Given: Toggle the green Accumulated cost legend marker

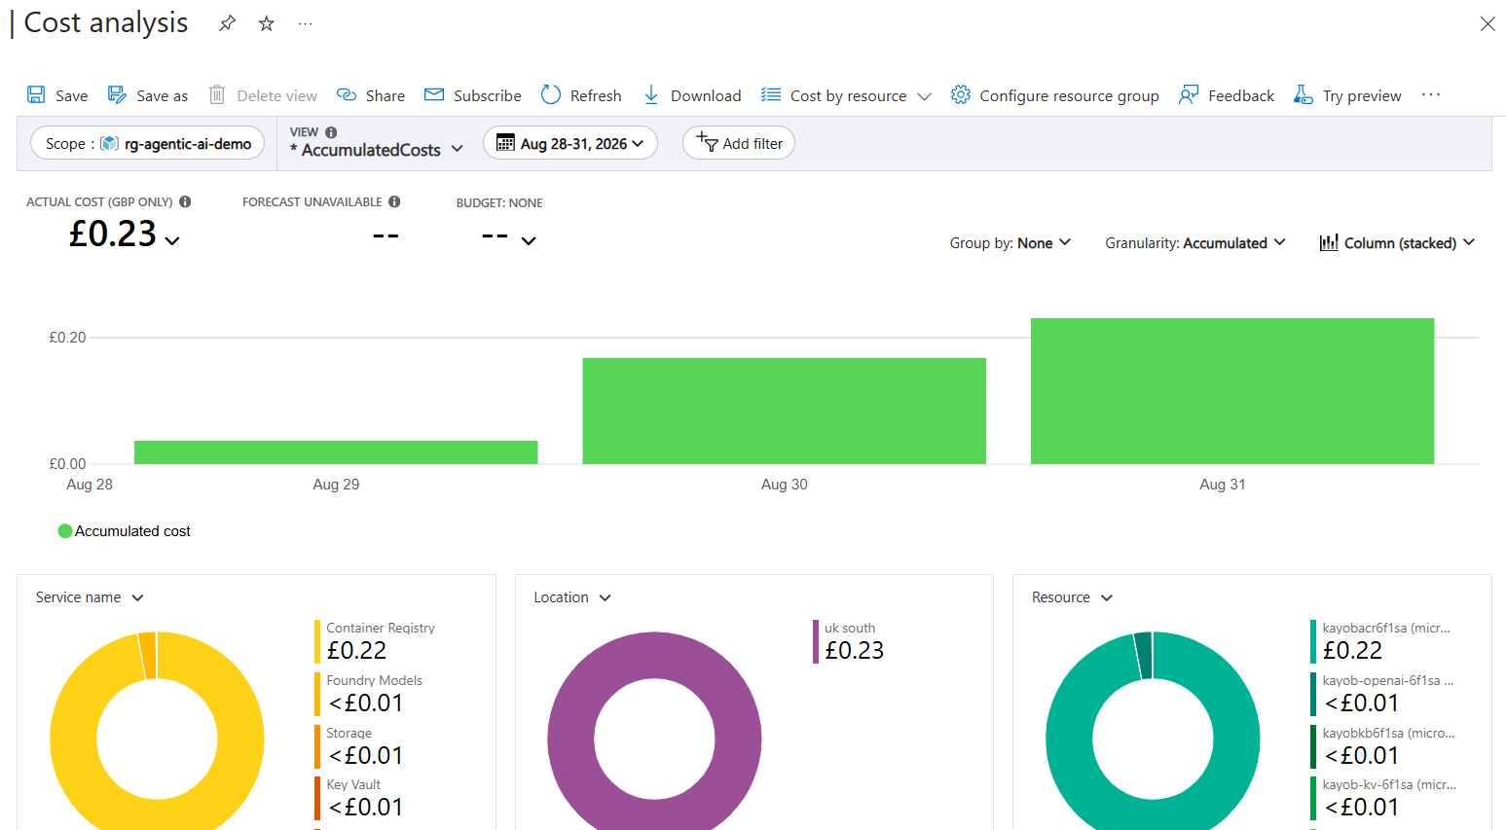Looking at the screenshot, I should (x=65, y=530).
